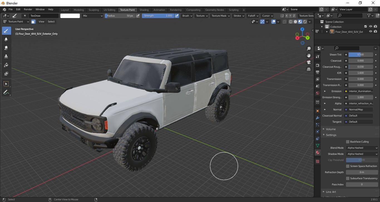380x202 pixels.
Task: Uncheck the Collection exclude checkbox
Action: click(x=366, y=27)
